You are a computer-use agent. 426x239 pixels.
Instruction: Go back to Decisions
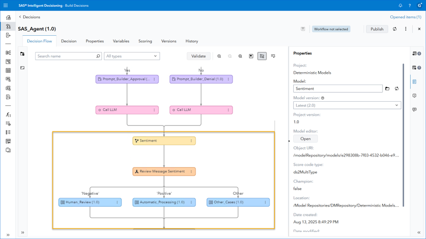(x=29, y=17)
